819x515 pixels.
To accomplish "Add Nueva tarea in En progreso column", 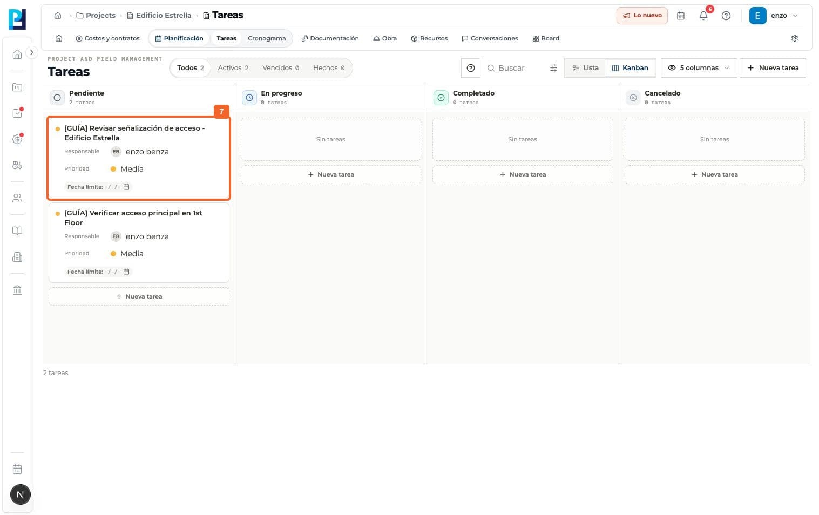I will [x=330, y=175].
